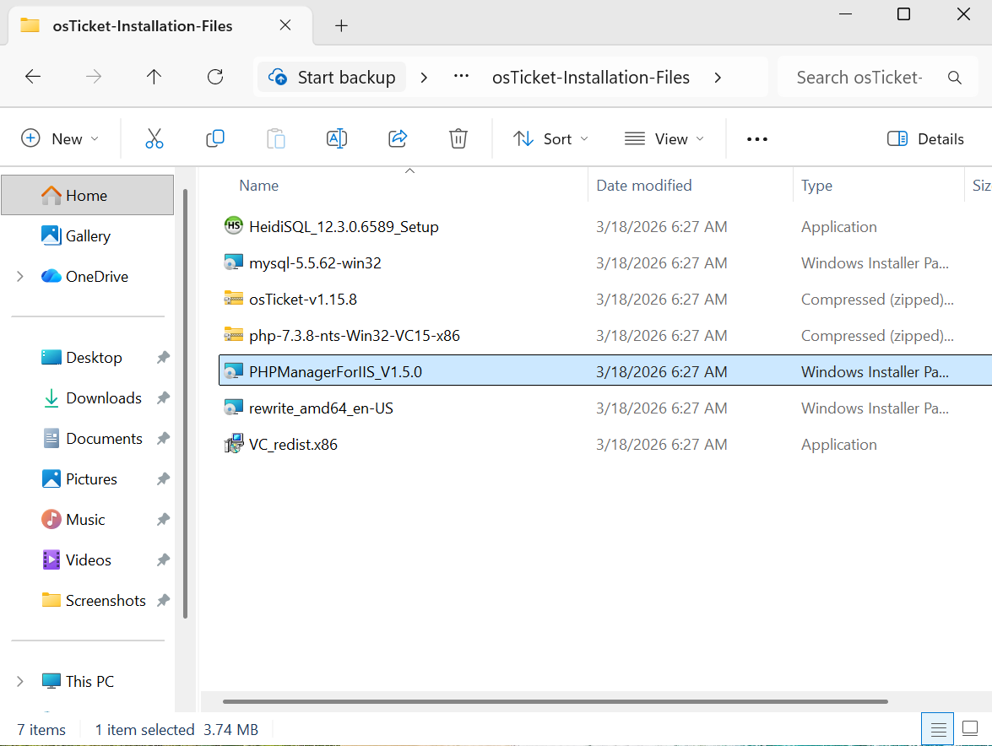This screenshot has height=746, width=992.
Task: Click the Share icon in toolbar
Action: (398, 138)
